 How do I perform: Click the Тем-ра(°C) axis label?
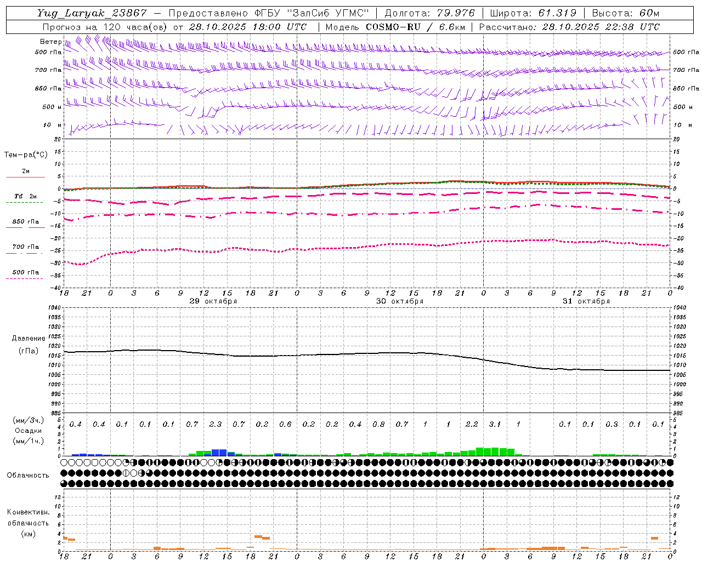[26, 155]
